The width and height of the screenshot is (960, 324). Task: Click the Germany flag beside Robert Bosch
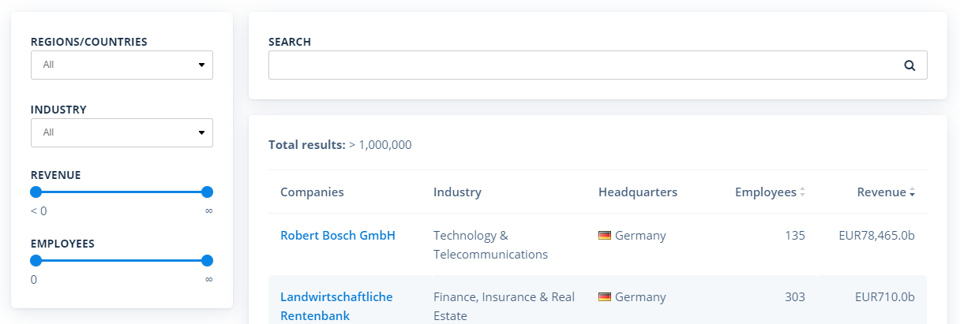[x=605, y=236]
